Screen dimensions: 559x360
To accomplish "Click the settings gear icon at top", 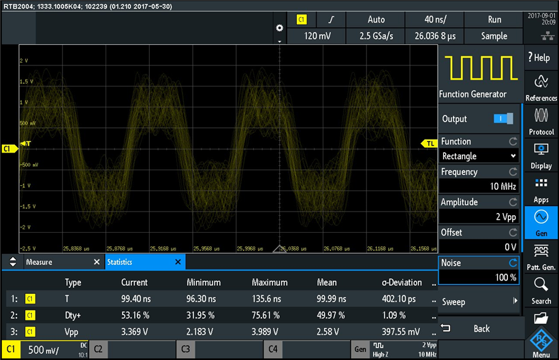I will point(278,28).
